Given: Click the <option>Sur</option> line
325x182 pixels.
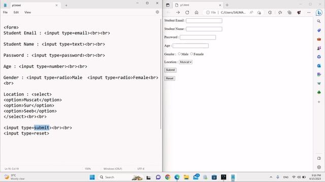Looking at the screenshot, I should (29, 106).
